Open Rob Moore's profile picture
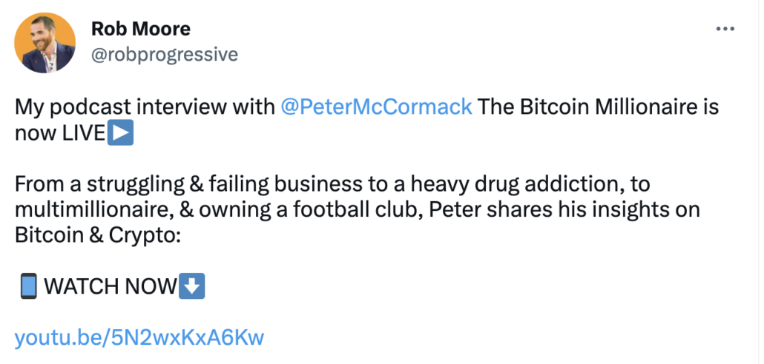Screen dimensions: 764x364 point(45,42)
